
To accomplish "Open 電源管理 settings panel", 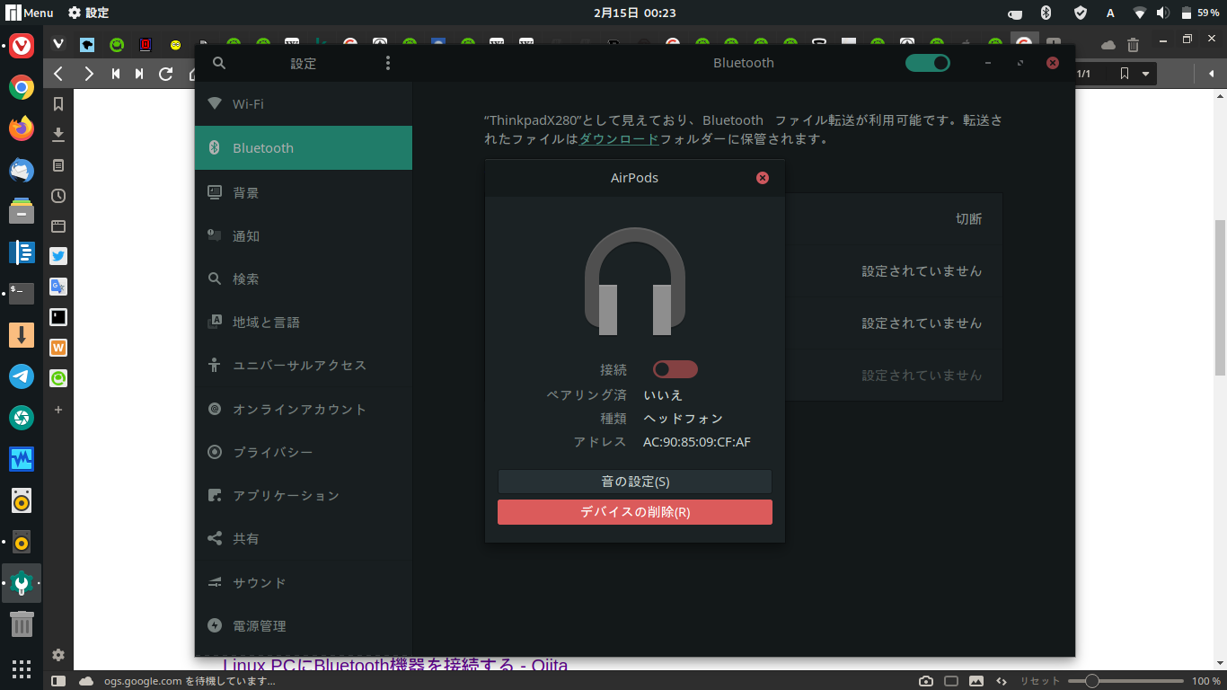I will click(304, 626).
